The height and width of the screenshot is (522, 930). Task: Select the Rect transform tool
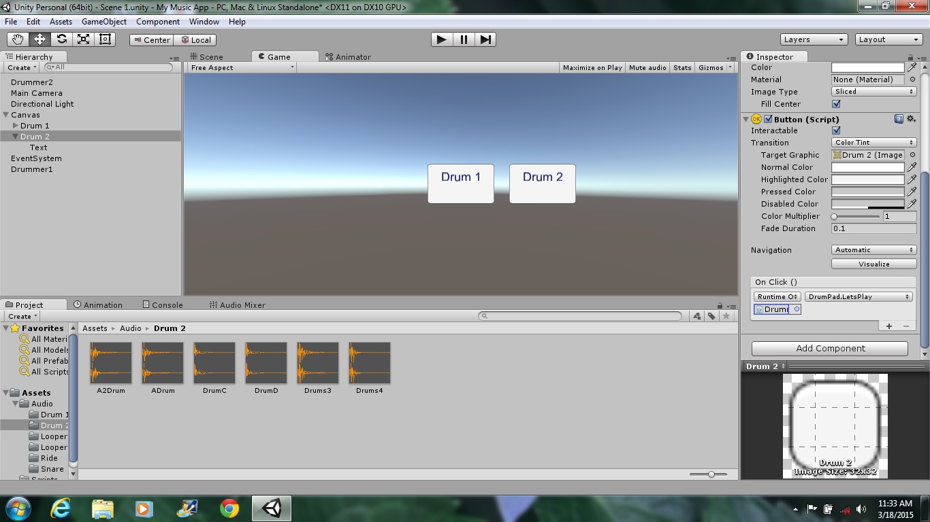(x=105, y=39)
